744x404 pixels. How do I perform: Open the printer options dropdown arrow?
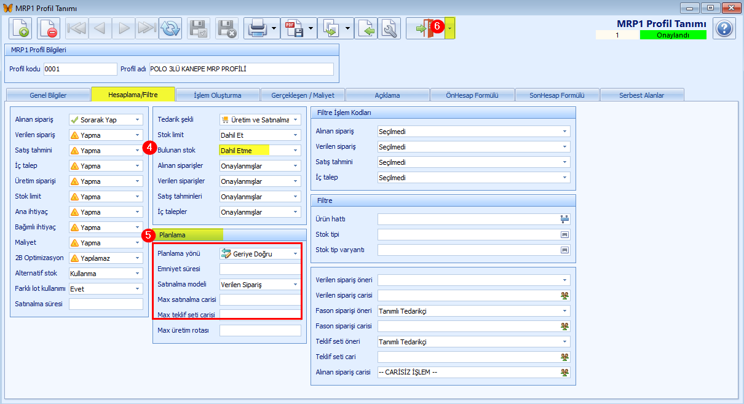274,28
